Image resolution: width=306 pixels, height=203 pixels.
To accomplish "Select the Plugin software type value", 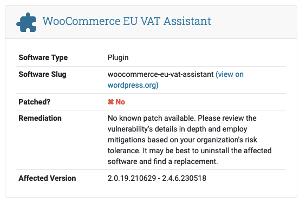I will [x=118, y=57].
